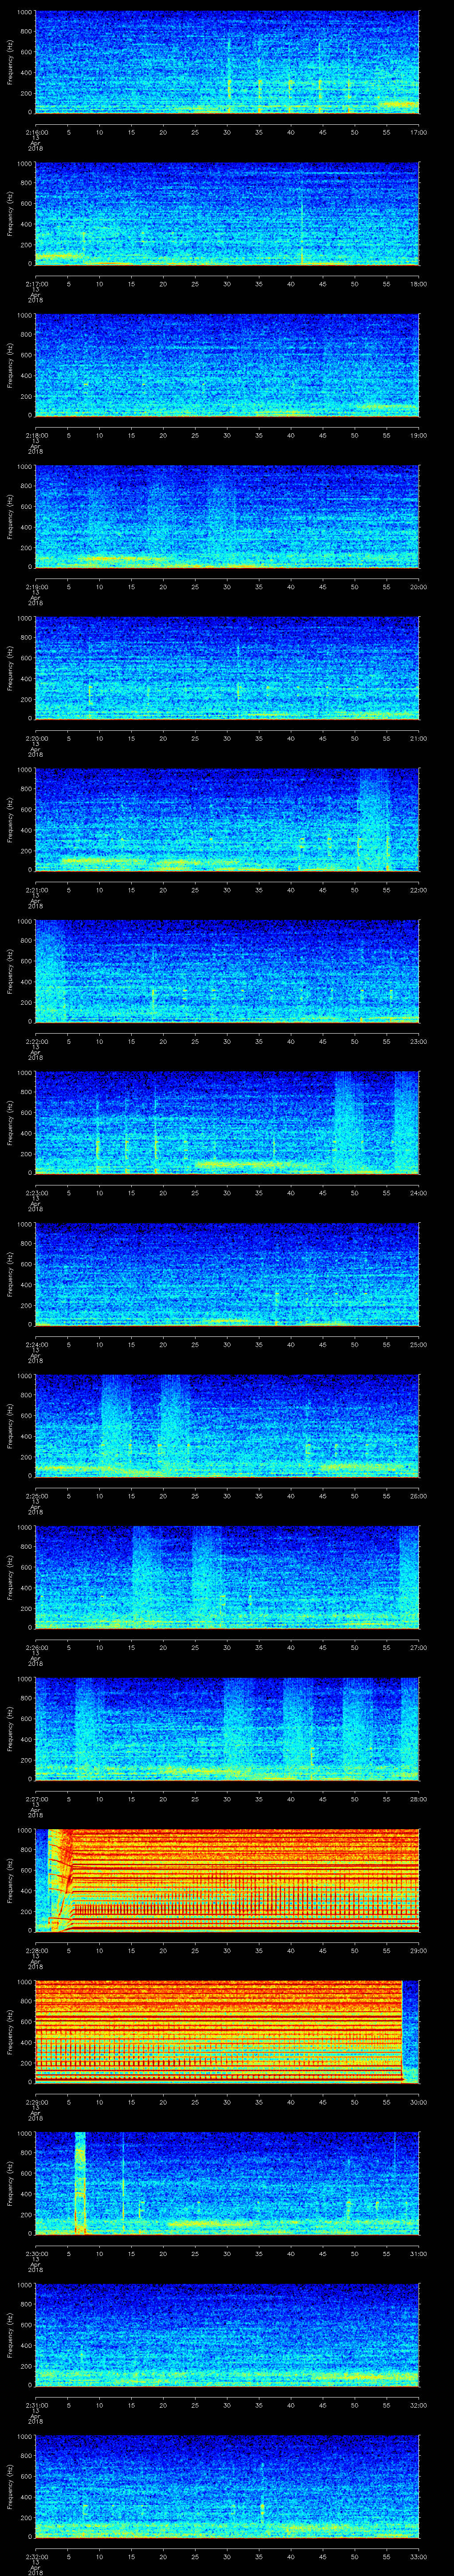Click the Frequency (Hz) axis title of top spectrogram

(x=10, y=62)
